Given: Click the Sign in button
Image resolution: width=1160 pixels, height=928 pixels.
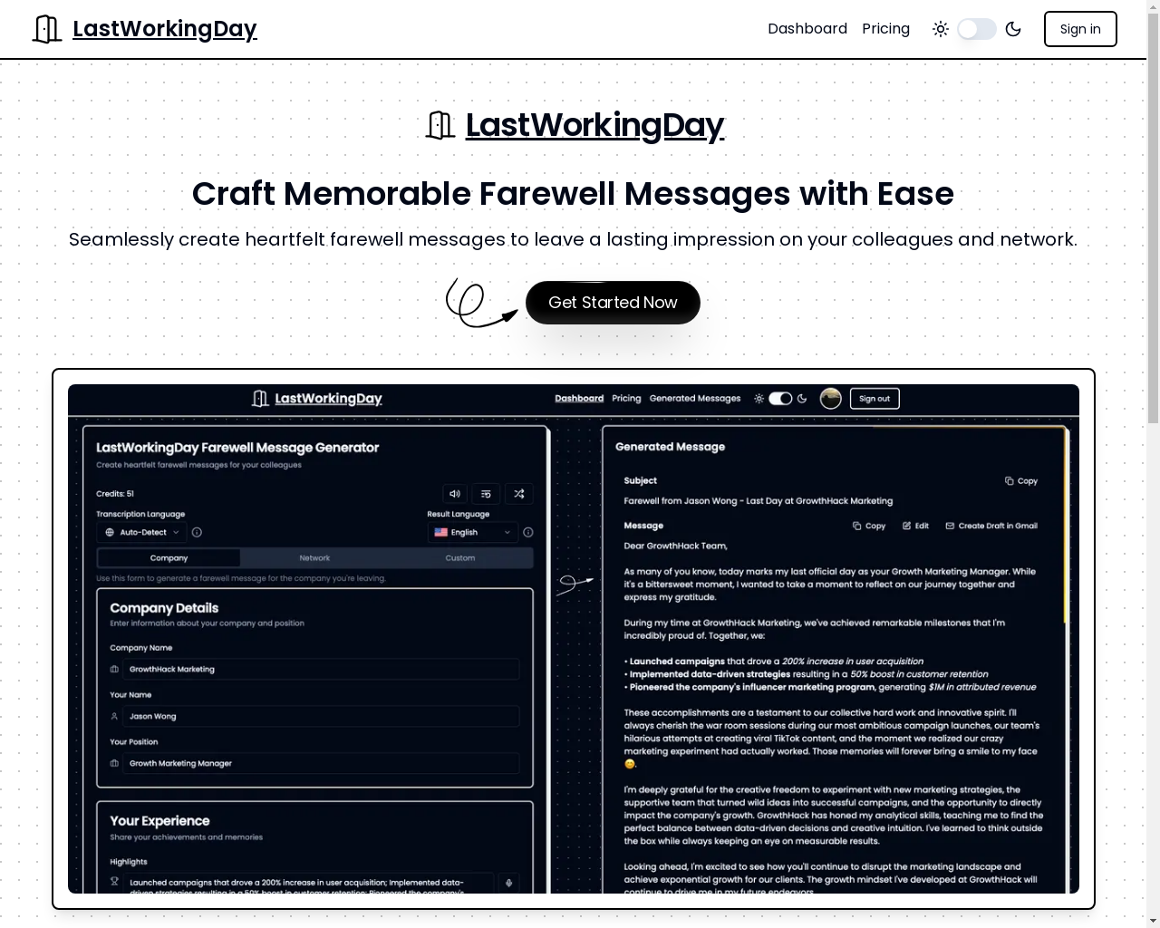Looking at the screenshot, I should (x=1080, y=29).
